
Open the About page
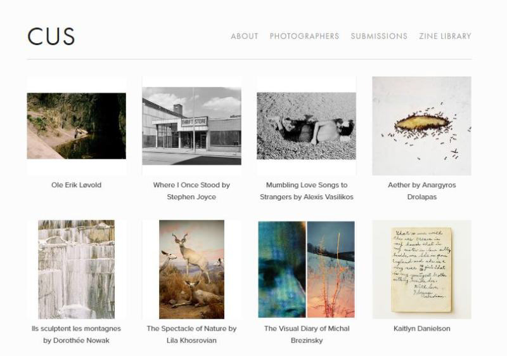(x=245, y=36)
